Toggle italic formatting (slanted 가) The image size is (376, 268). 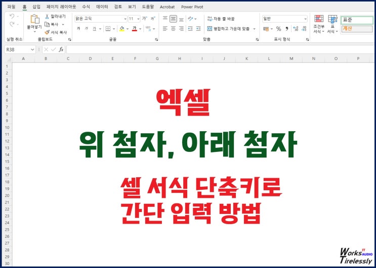pyautogui.click(x=87, y=29)
